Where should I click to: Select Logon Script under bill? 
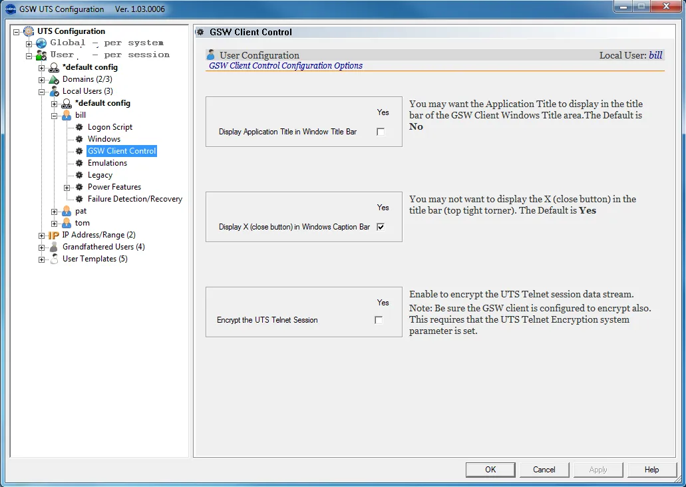click(x=110, y=127)
